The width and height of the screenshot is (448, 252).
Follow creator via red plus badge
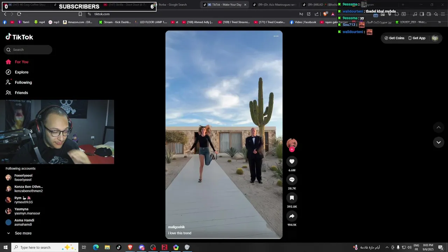point(292,149)
